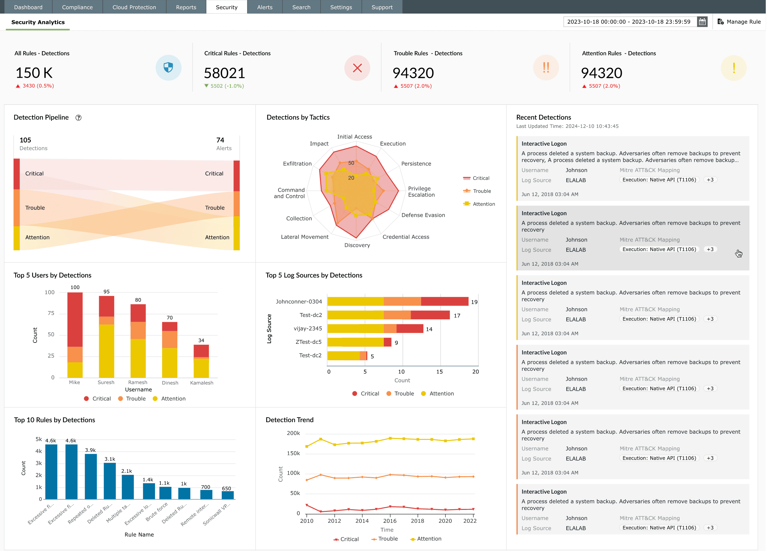This screenshot has height=551, width=767.
Task: Open the Compliance tab
Action: click(x=77, y=7)
